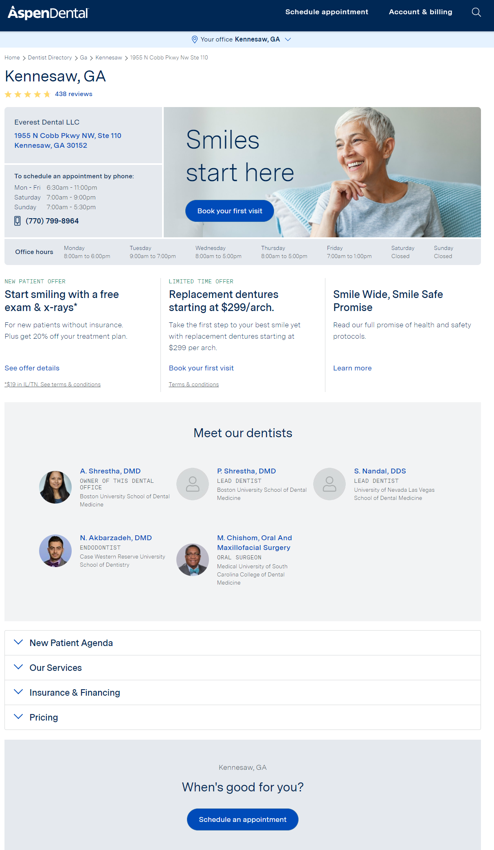The width and height of the screenshot is (494, 850).
Task: Click the Smiles start here hero image
Action: click(x=322, y=172)
